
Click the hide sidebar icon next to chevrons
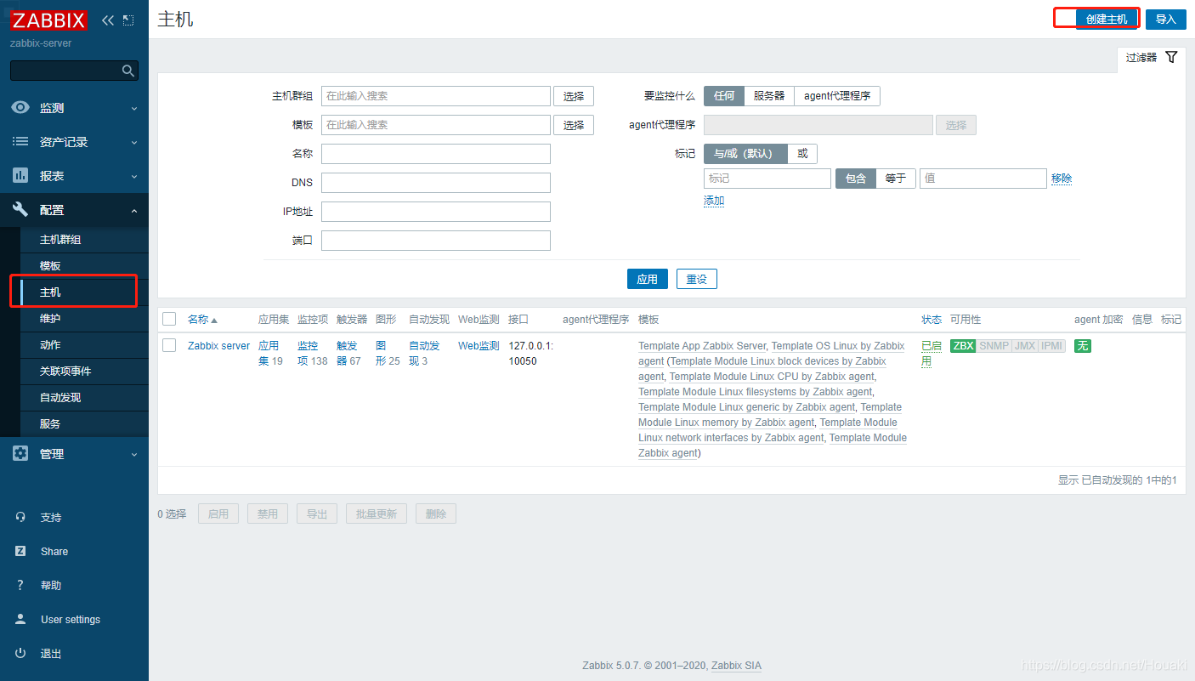pos(128,20)
